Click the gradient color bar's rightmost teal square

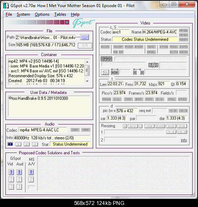tap(67, 22)
